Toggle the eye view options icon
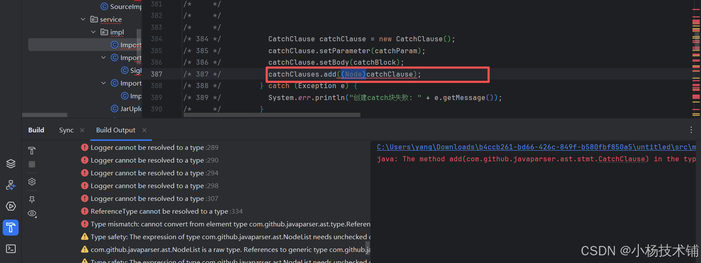Image resolution: width=701 pixels, height=263 pixels. (x=32, y=214)
